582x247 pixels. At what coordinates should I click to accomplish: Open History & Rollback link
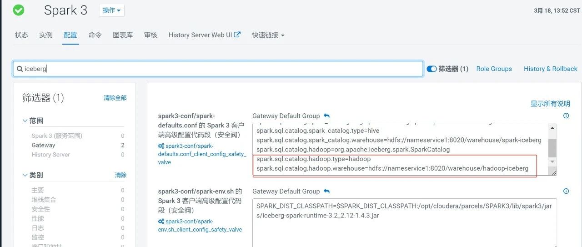pos(551,69)
